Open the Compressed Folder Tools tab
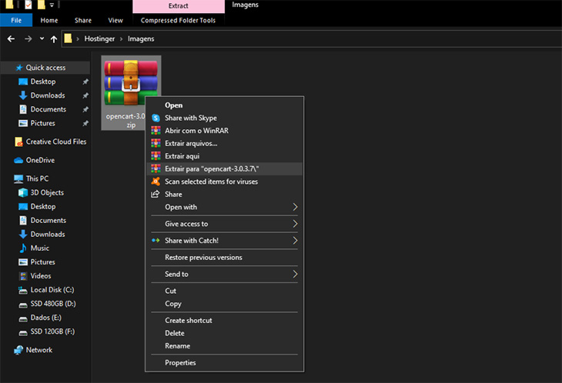This screenshot has height=383, width=562. coord(178,21)
